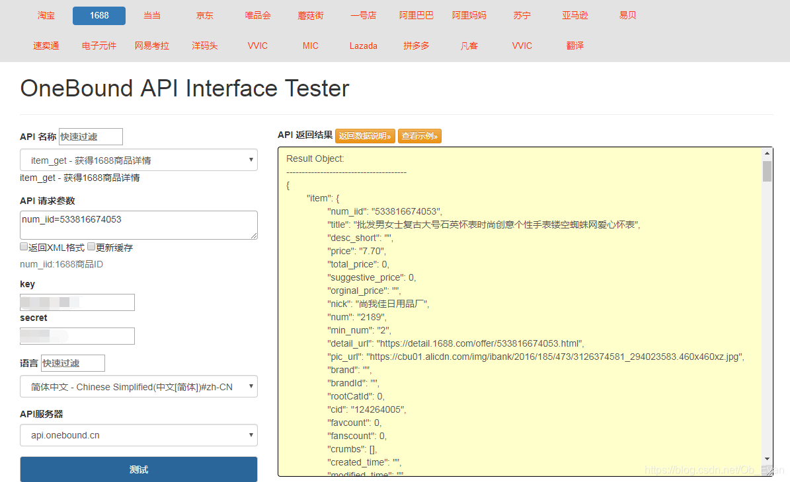Switch to the 京东 tab

pos(204,16)
